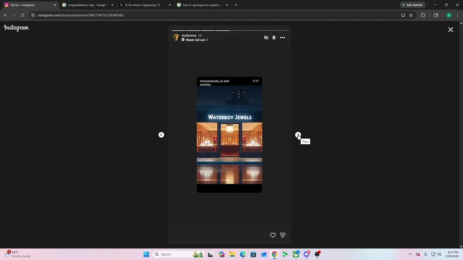Open Microsoft Store from the taskbar

coord(253,254)
